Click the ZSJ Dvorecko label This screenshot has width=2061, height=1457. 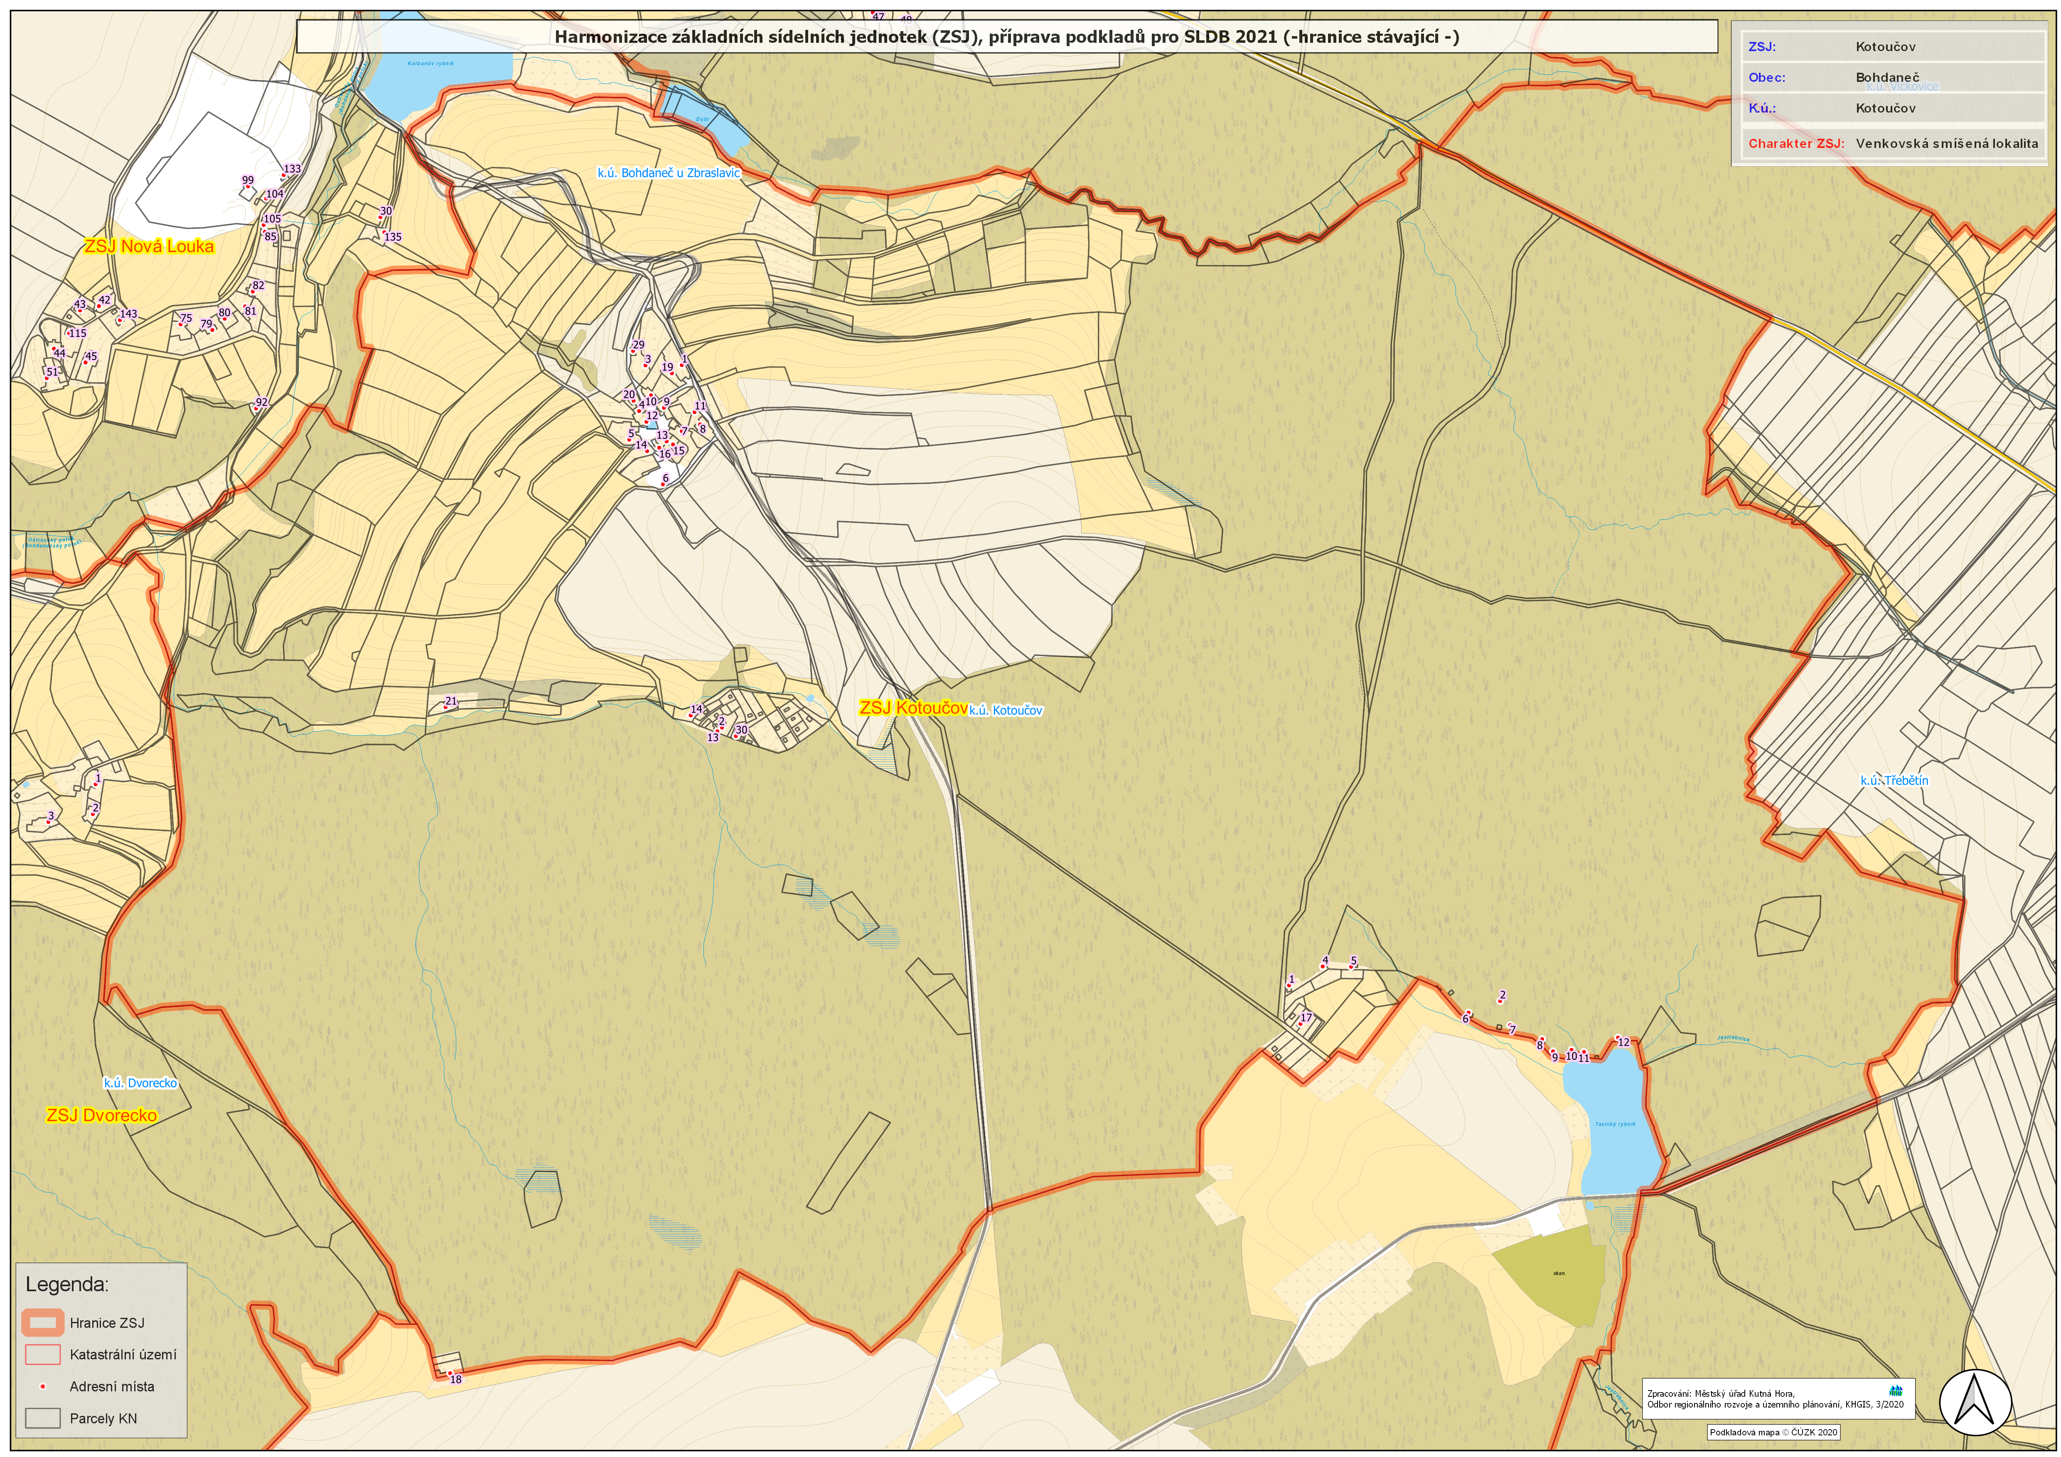pyautogui.click(x=101, y=1115)
